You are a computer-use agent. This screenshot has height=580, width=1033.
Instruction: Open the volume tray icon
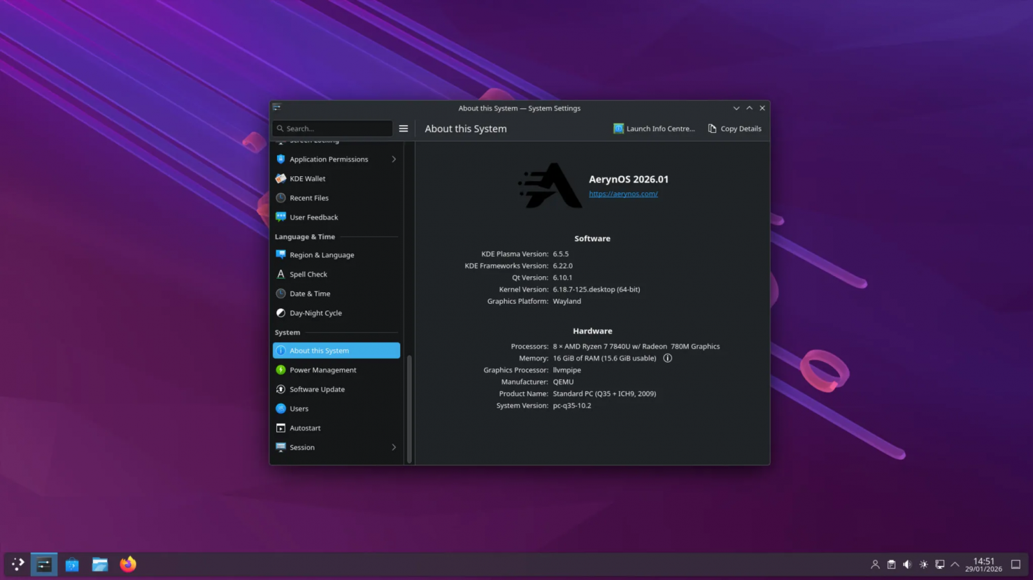coord(907,565)
